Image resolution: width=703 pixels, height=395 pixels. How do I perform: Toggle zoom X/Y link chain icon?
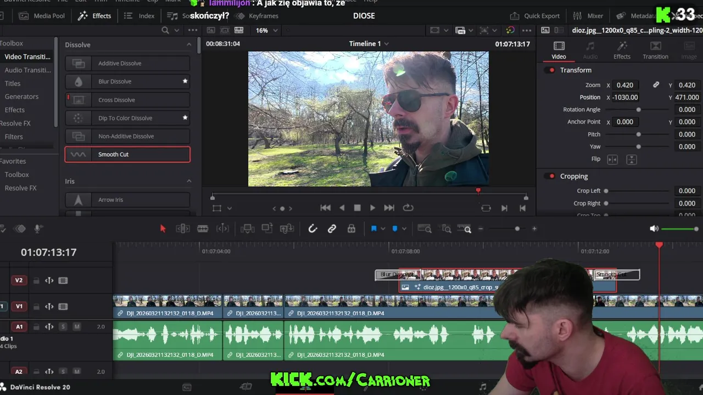point(656,85)
